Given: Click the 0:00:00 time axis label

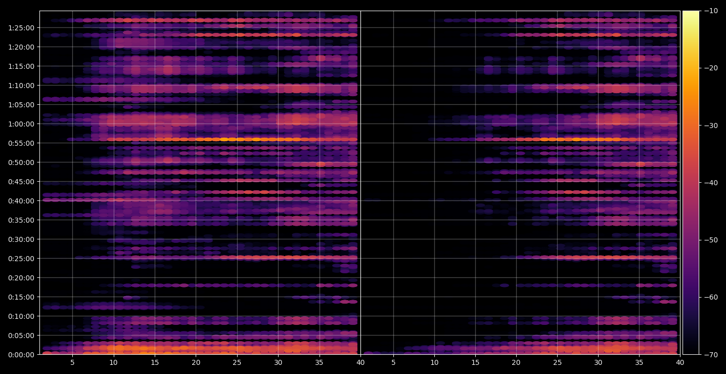Looking at the screenshot, I should [x=22, y=354].
